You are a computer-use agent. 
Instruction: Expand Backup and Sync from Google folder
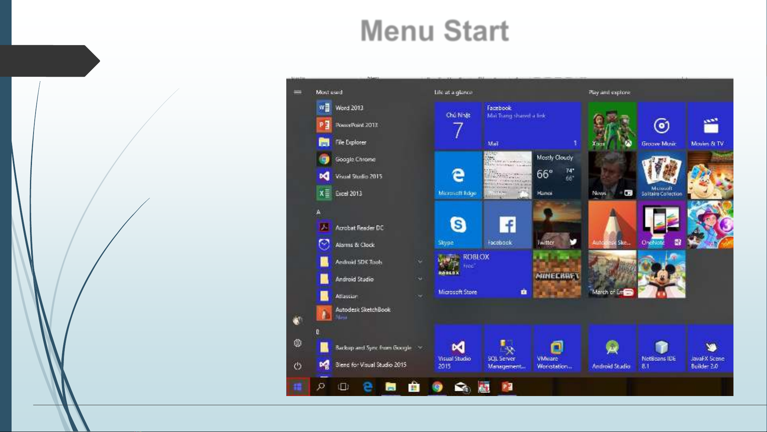click(x=420, y=348)
